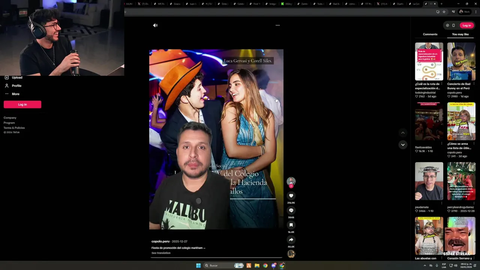
Task: Open the Las abuelas con video thumbnail
Action: tap(429, 236)
